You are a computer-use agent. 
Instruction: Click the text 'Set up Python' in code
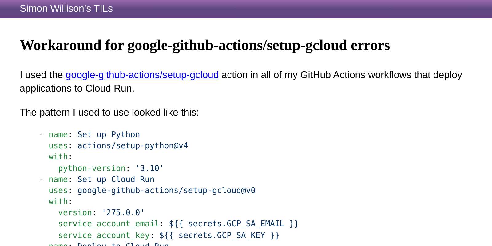pos(109,134)
